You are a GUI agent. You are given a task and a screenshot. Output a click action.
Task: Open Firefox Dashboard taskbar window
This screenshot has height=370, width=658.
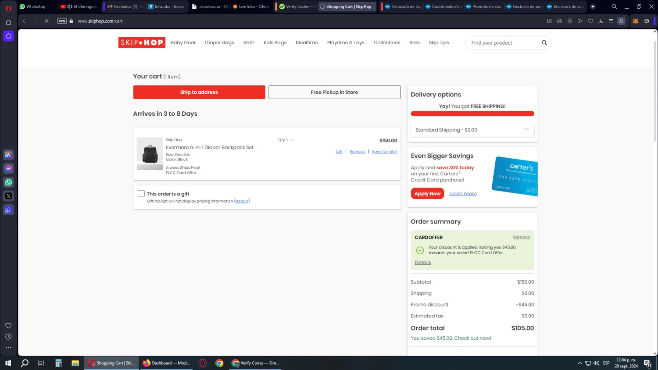coord(167,363)
